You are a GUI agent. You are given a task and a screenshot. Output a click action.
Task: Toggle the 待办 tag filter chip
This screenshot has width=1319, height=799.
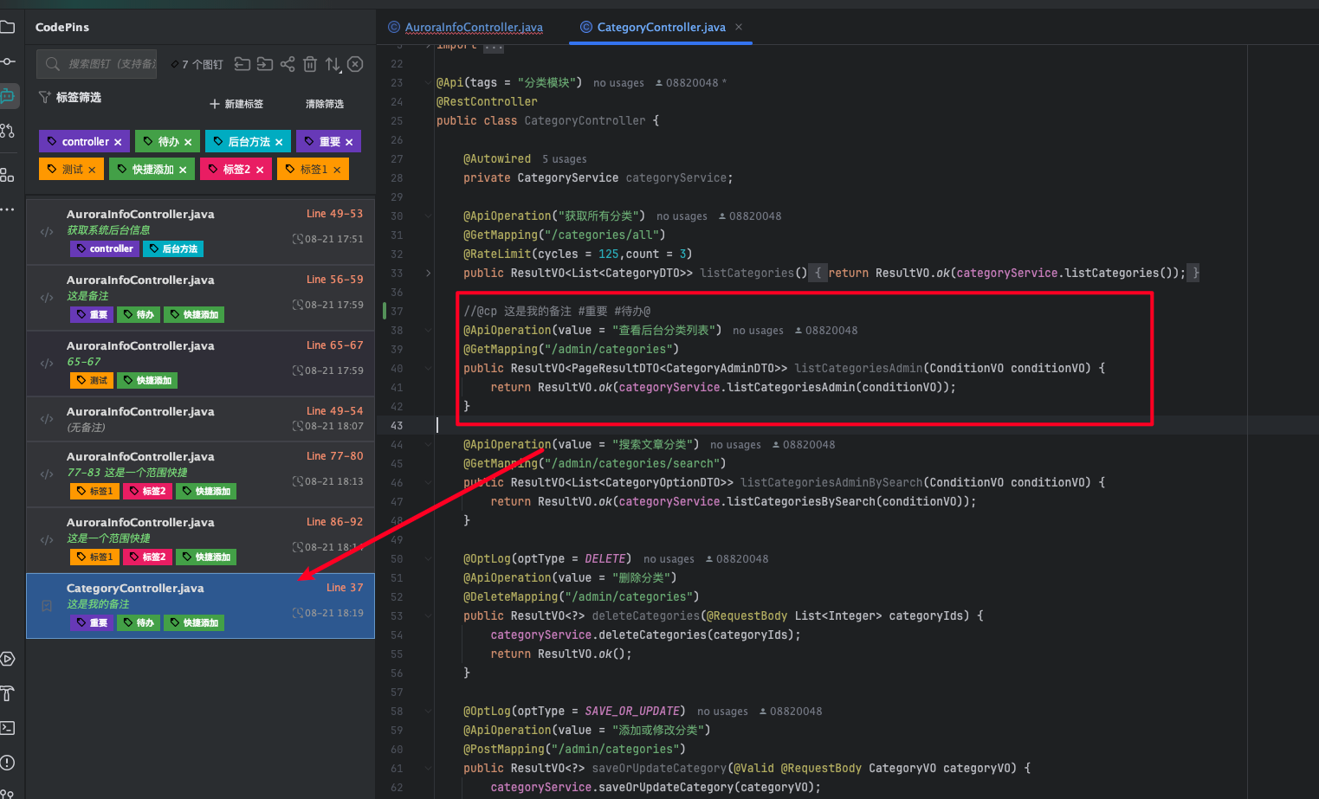coord(167,141)
